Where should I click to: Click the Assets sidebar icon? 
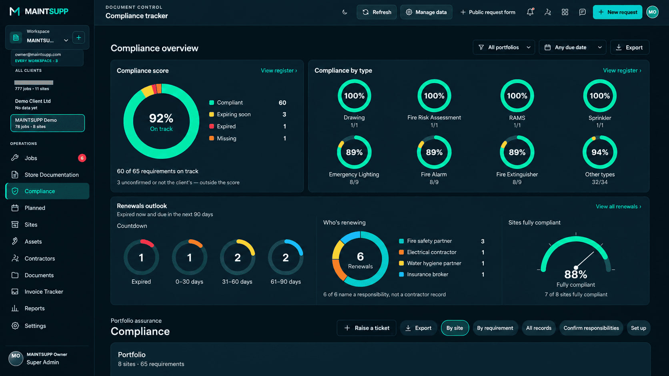pos(15,241)
